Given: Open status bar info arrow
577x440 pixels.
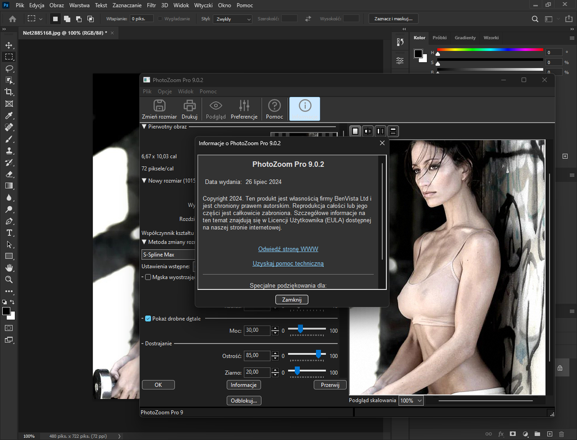Looking at the screenshot, I should coord(119,436).
